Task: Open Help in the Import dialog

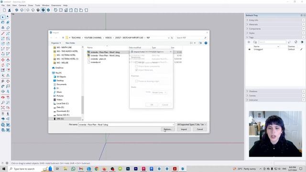Action: click(206, 43)
